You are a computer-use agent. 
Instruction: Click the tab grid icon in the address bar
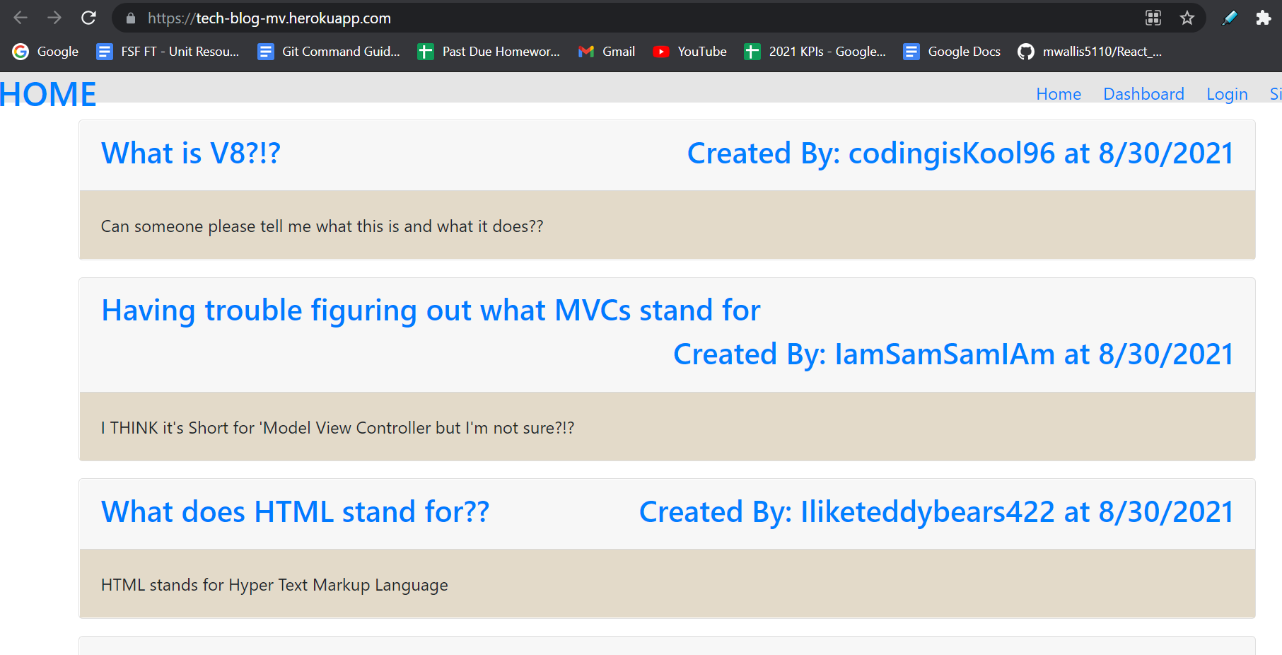(x=1153, y=18)
